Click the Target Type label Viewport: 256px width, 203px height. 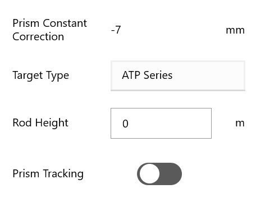(x=41, y=75)
